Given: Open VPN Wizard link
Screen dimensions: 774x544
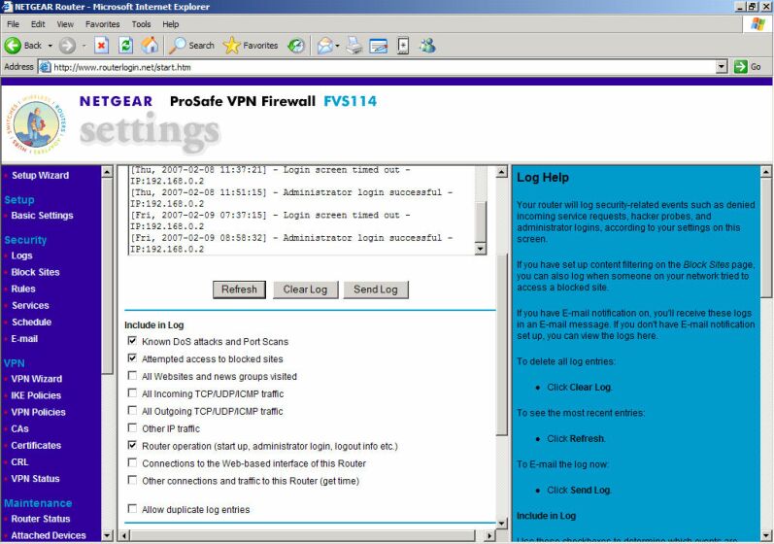Looking at the screenshot, I should click(37, 379).
